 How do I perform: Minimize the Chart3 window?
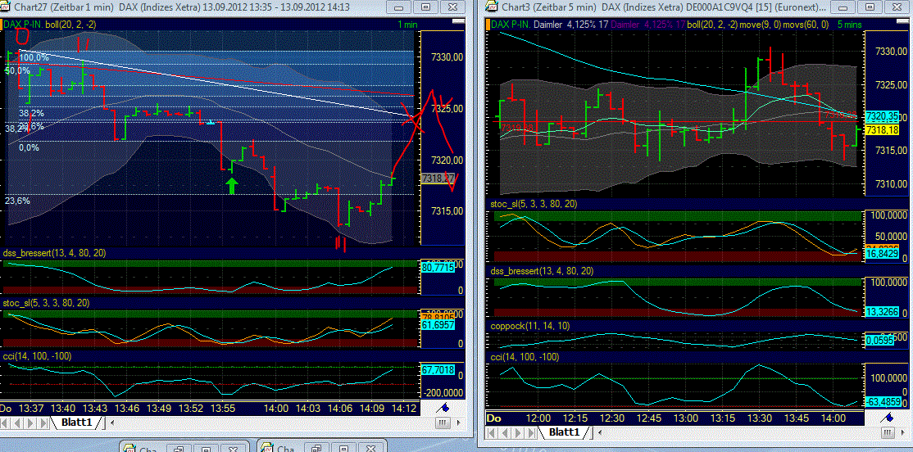click(x=844, y=7)
